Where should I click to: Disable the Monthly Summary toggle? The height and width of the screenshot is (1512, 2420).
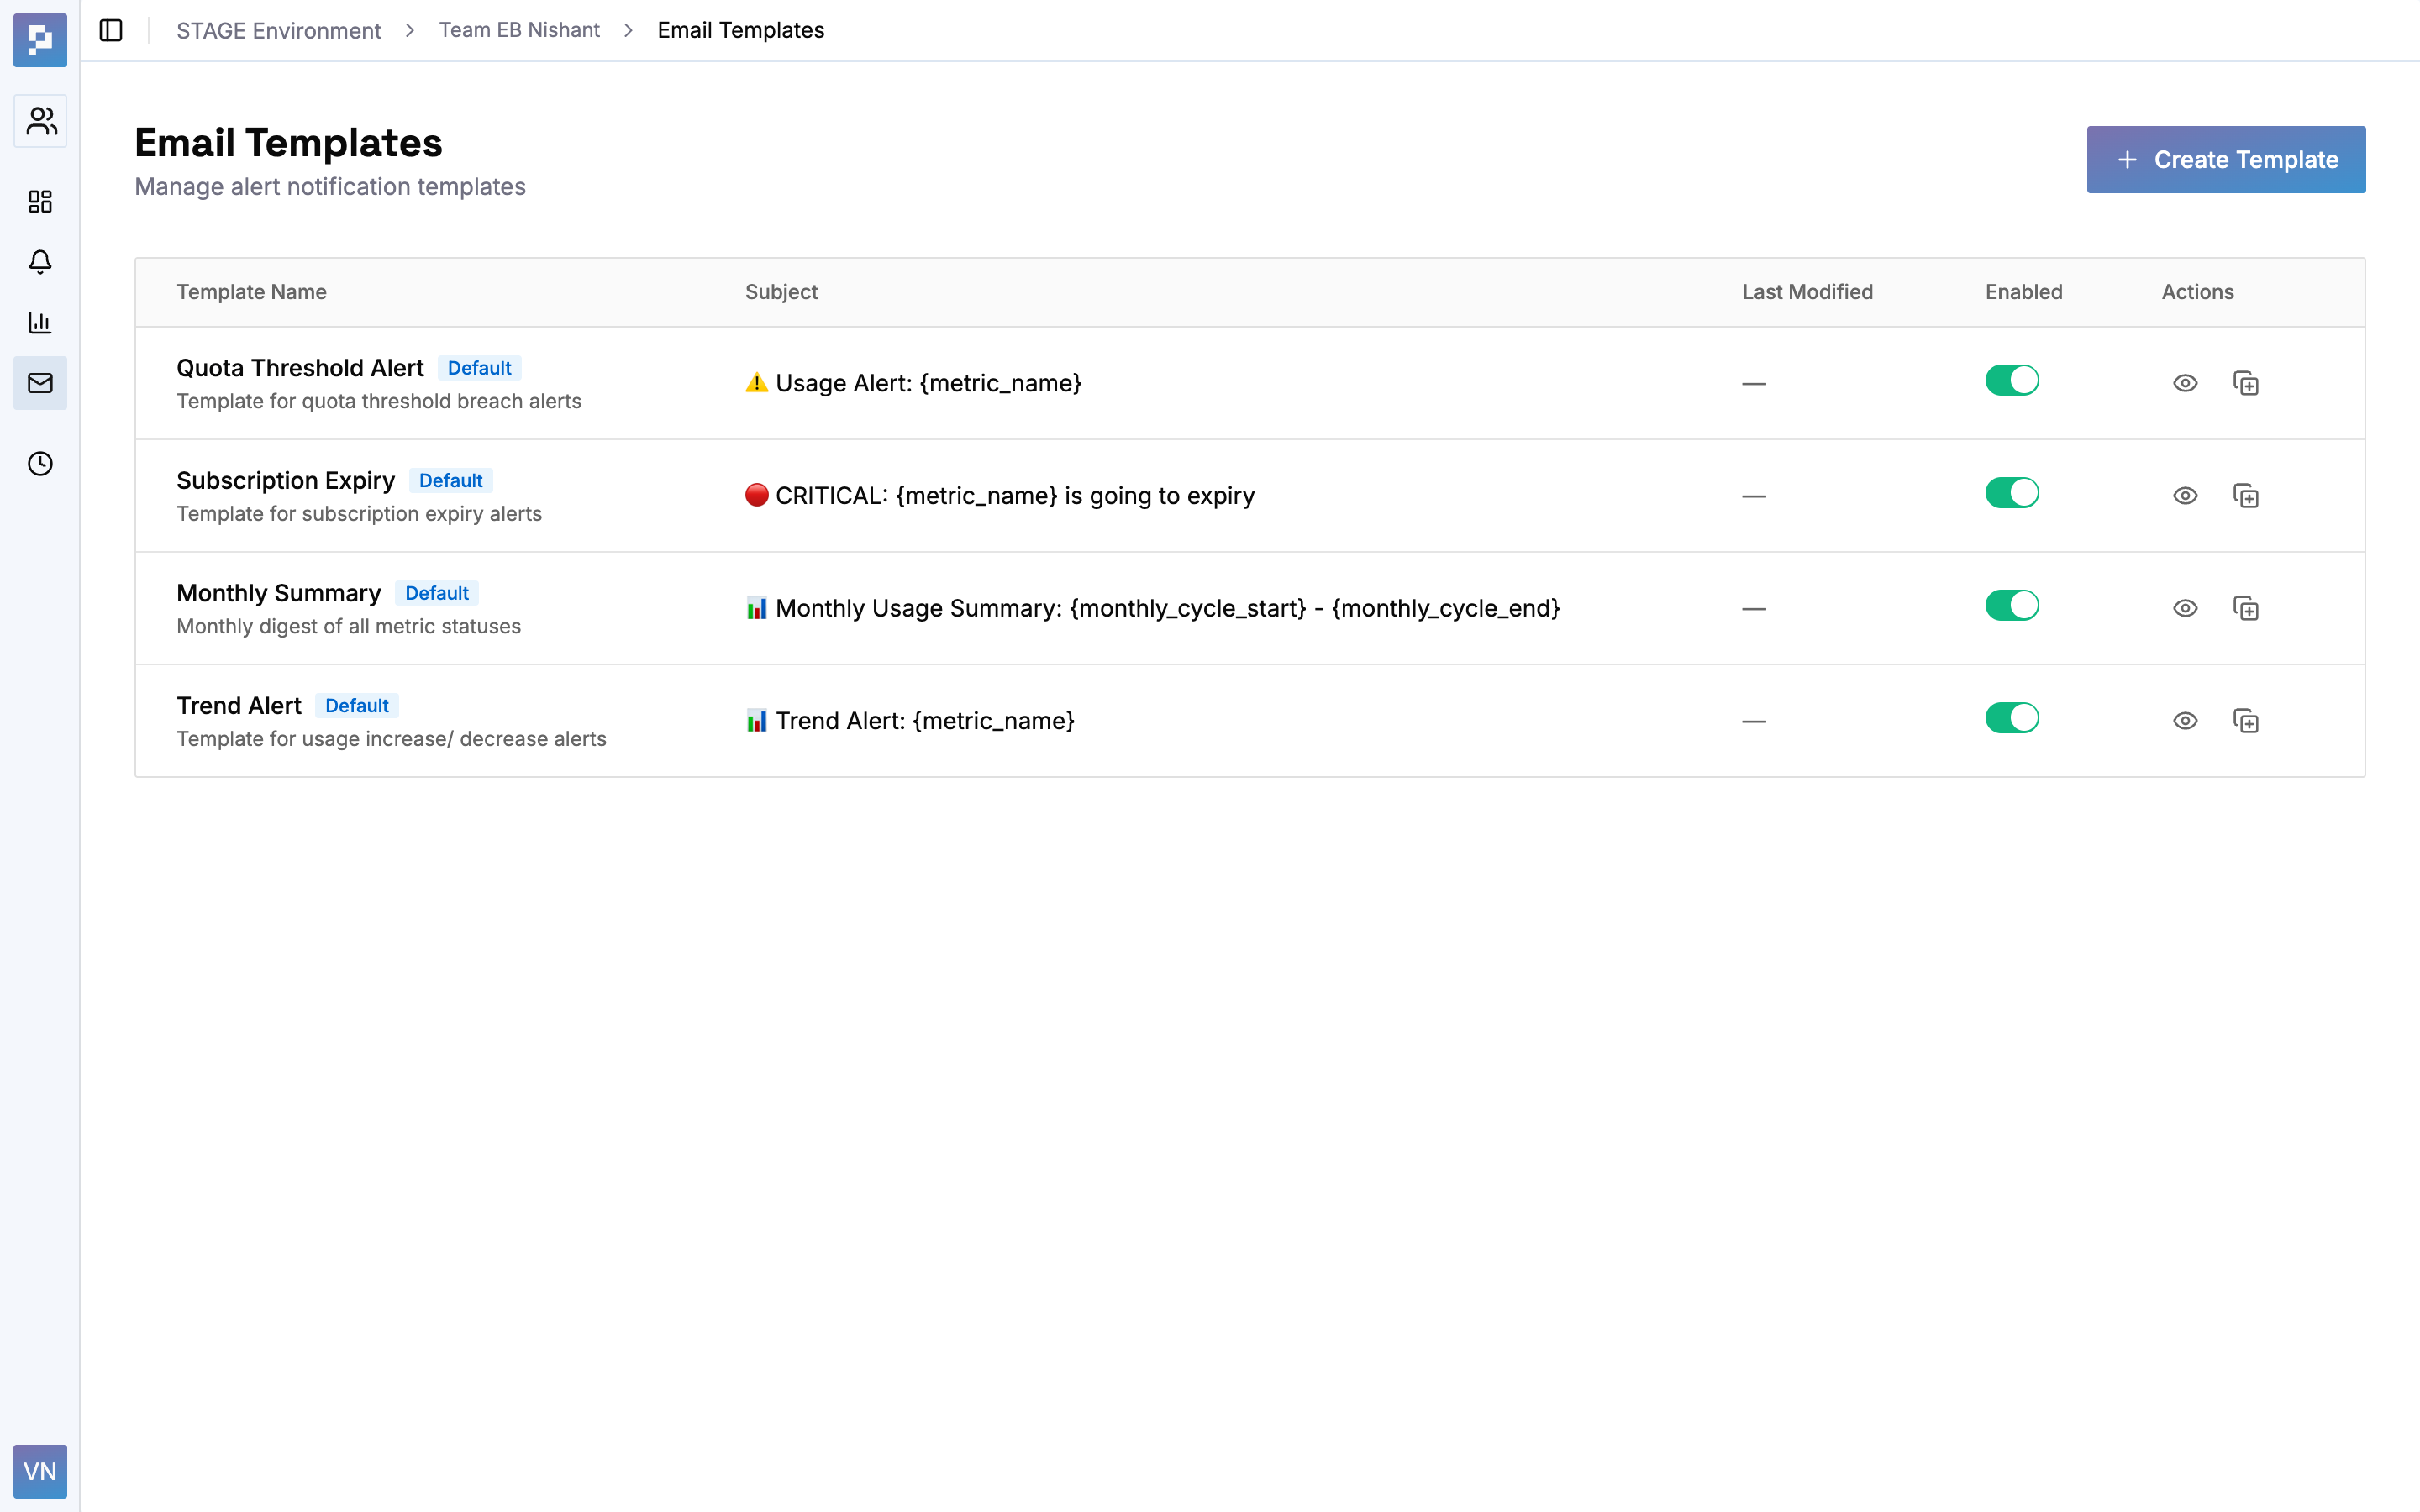pos(2012,605)
